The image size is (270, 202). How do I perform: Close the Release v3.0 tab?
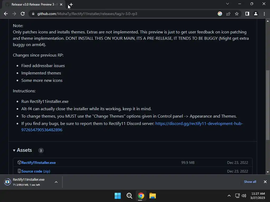[x=61, y=4]
